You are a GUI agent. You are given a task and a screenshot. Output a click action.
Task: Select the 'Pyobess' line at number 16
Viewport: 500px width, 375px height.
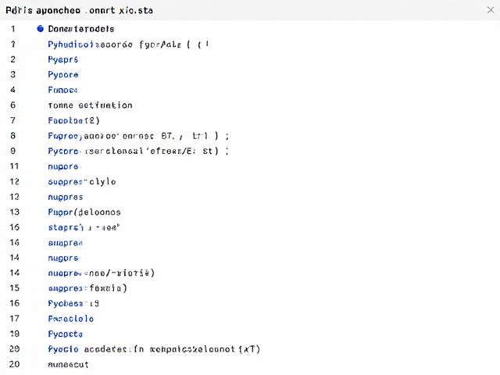click(x=73, y=304)
